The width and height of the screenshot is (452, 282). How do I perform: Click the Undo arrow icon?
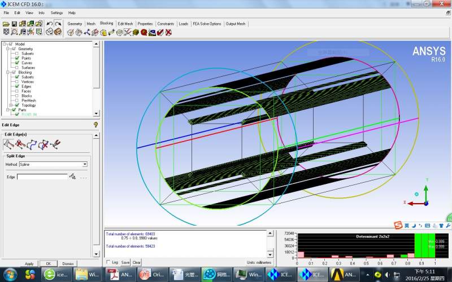[x=50, y=24]
